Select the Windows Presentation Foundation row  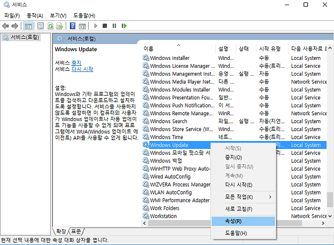(234, 97)
